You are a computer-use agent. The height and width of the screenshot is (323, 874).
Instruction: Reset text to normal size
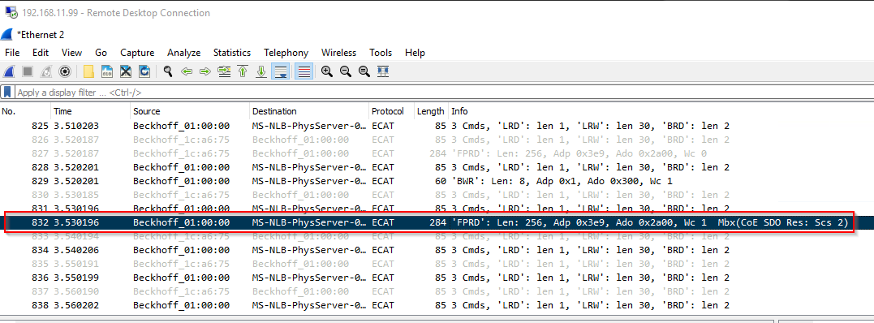point(364,71)
